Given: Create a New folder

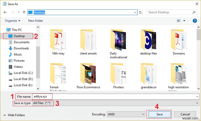Looking at the screenshot, I should pyautogui.click(x=36, y=21).
